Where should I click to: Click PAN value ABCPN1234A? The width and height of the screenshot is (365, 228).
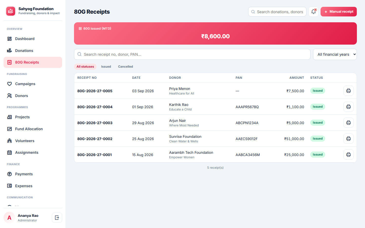[247, 123]
